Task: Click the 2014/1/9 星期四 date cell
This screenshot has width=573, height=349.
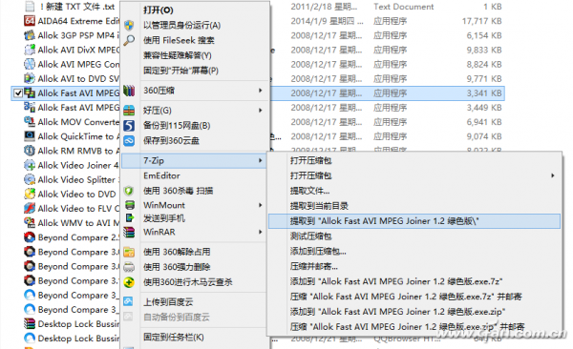Action: click(327, 21)
